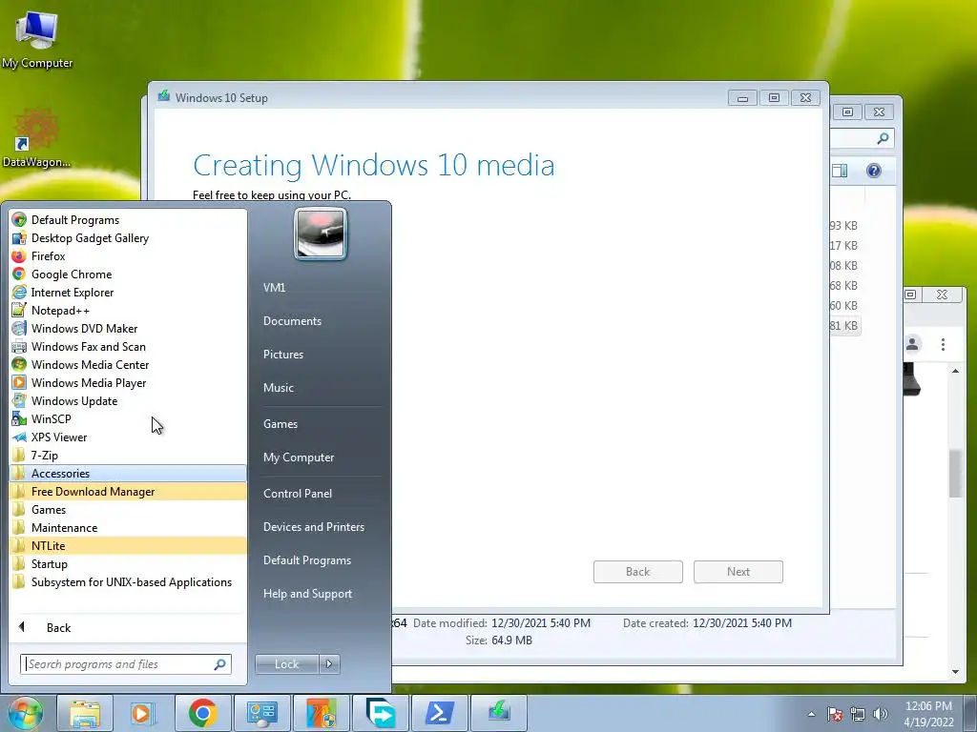Open Devices and Printers
This screenshot has width=977, height=732.
[313, 526]
